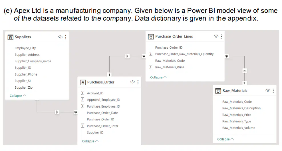The image size is (282, 151).
Task: Open Suppliers table more options menu
Action: coord(66,37)
